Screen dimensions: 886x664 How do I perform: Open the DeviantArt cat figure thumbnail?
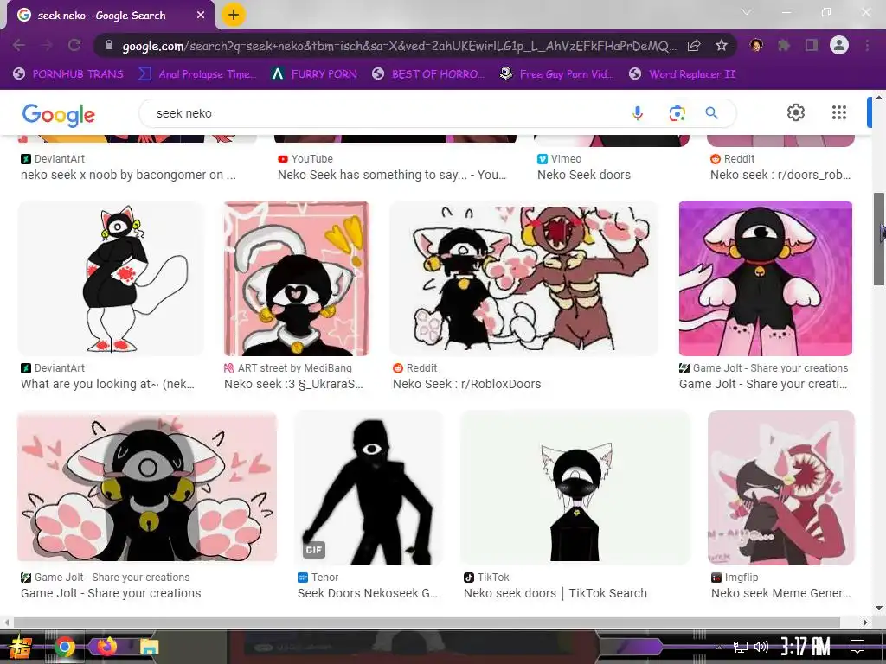[x=111, y=278]
